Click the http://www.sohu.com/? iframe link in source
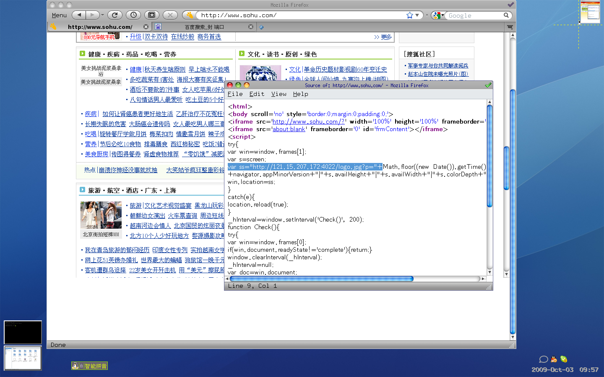 (x=308, y=121)
